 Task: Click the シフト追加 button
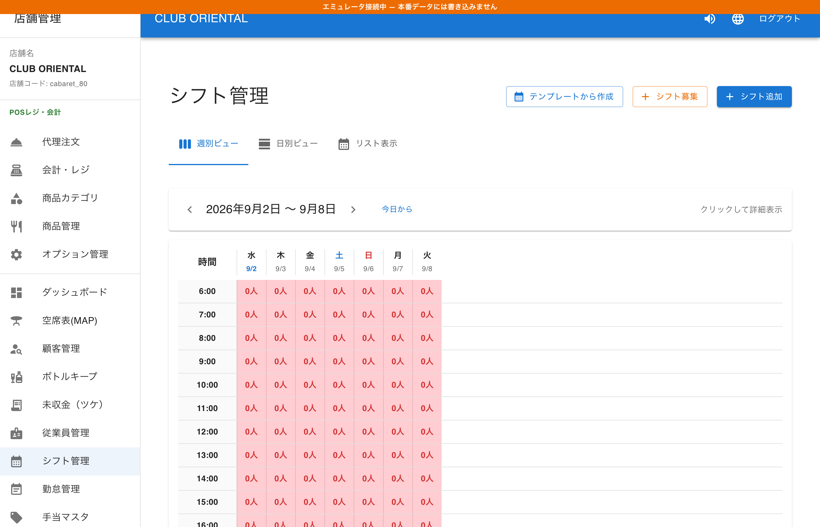[754, 97]
